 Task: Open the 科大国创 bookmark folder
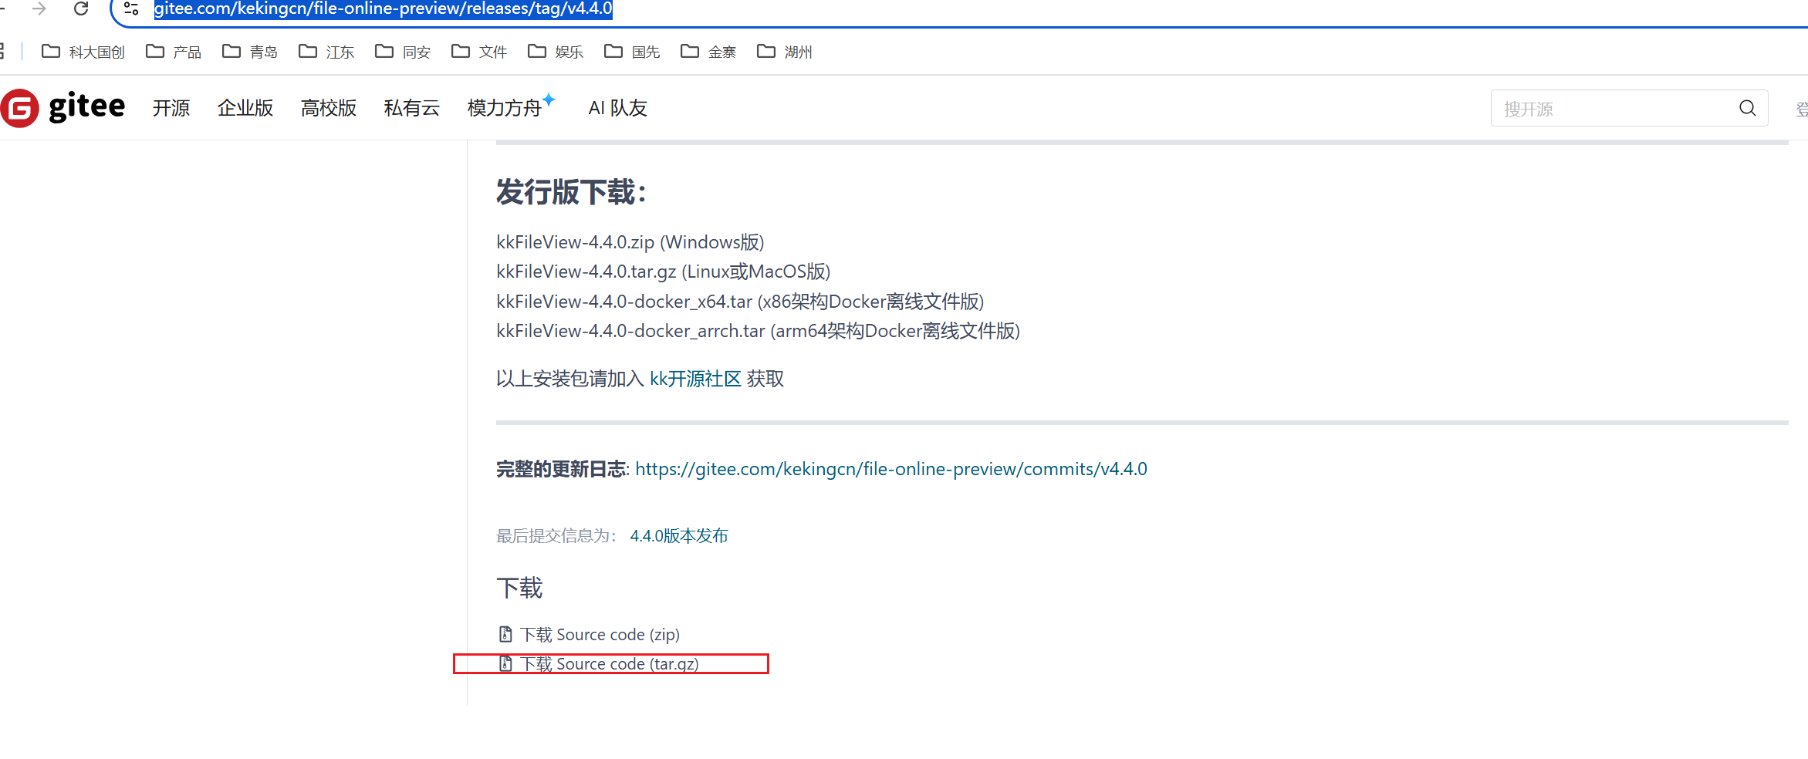point(83,52)
